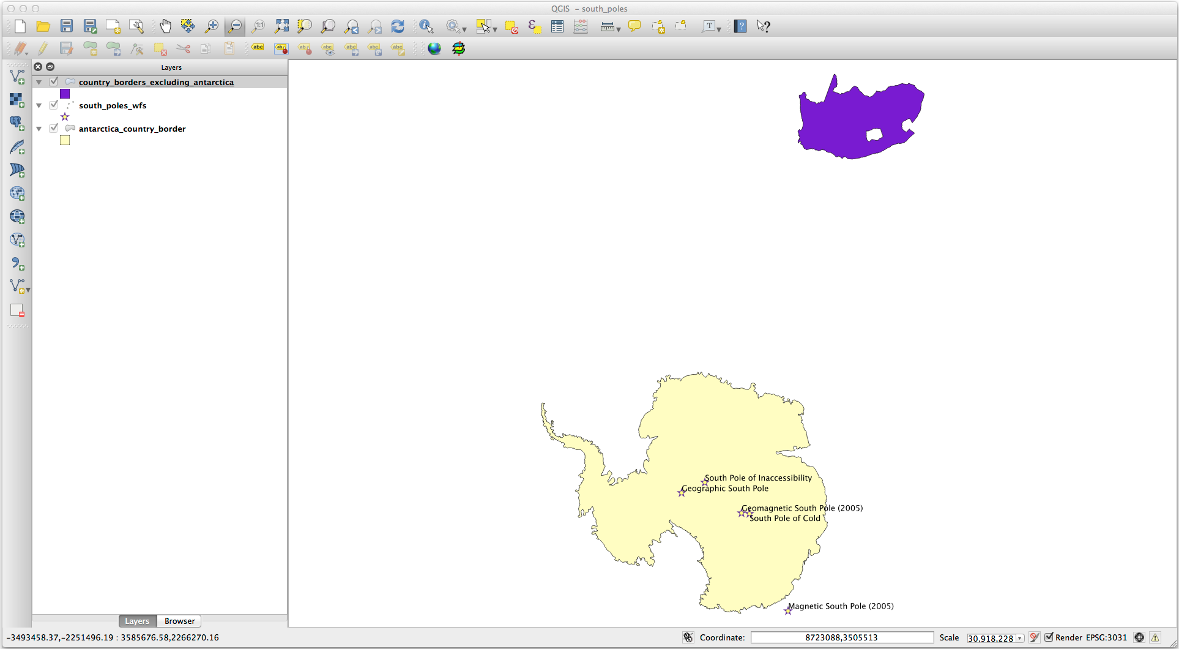Select the Identify Features tool
The width and height of the screenshot is (1179, 649).
[x=426, y=26]
